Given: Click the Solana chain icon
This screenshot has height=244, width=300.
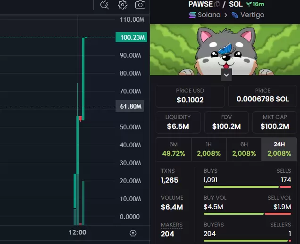Looking at the screenshot, I should [x=192, y=15].
